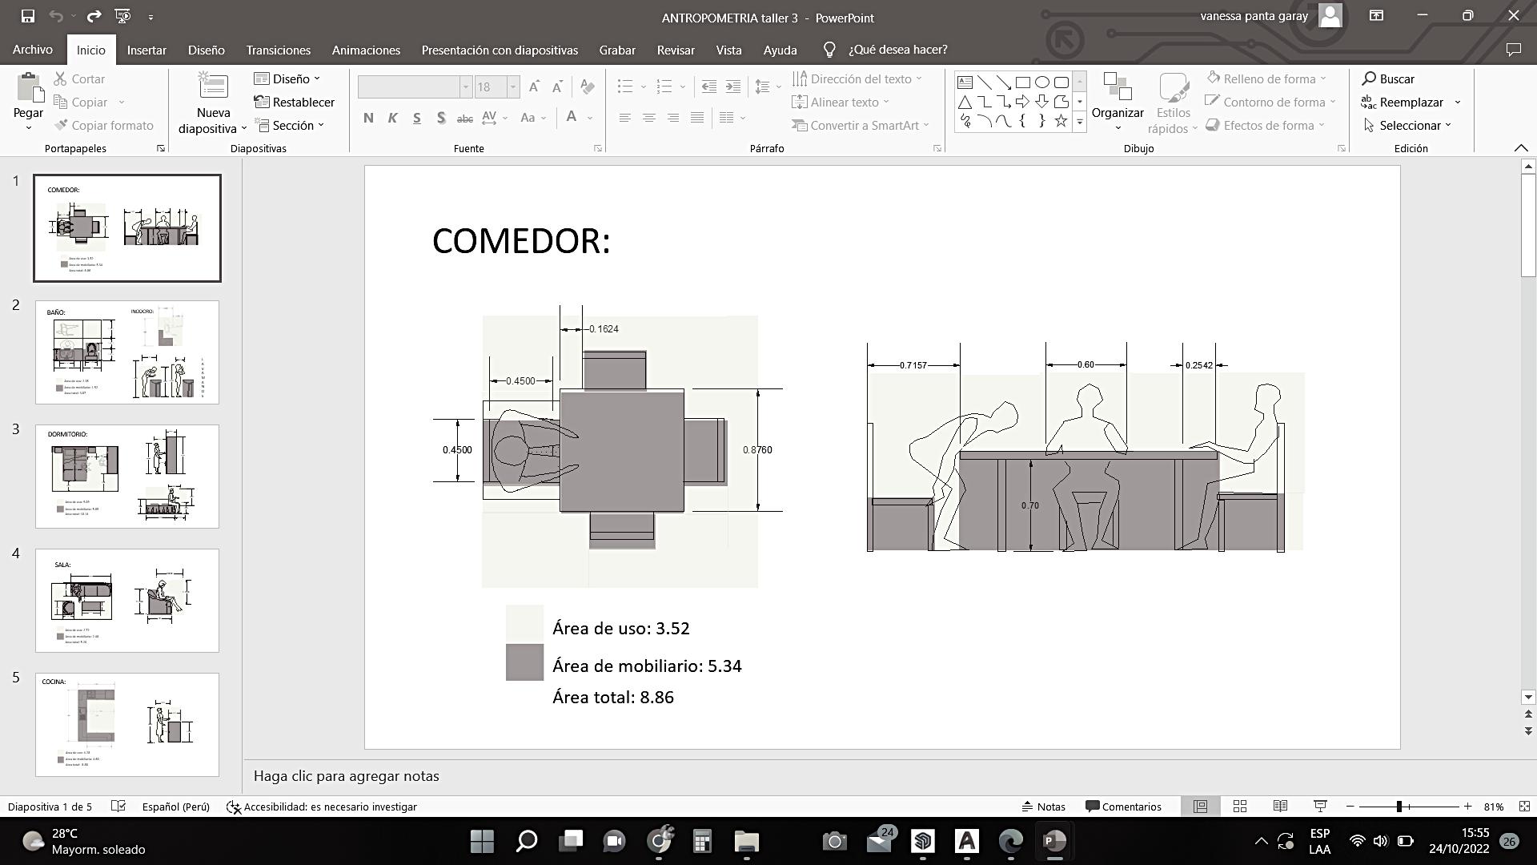Toggle Negrita bold formatting

[368, 118]
